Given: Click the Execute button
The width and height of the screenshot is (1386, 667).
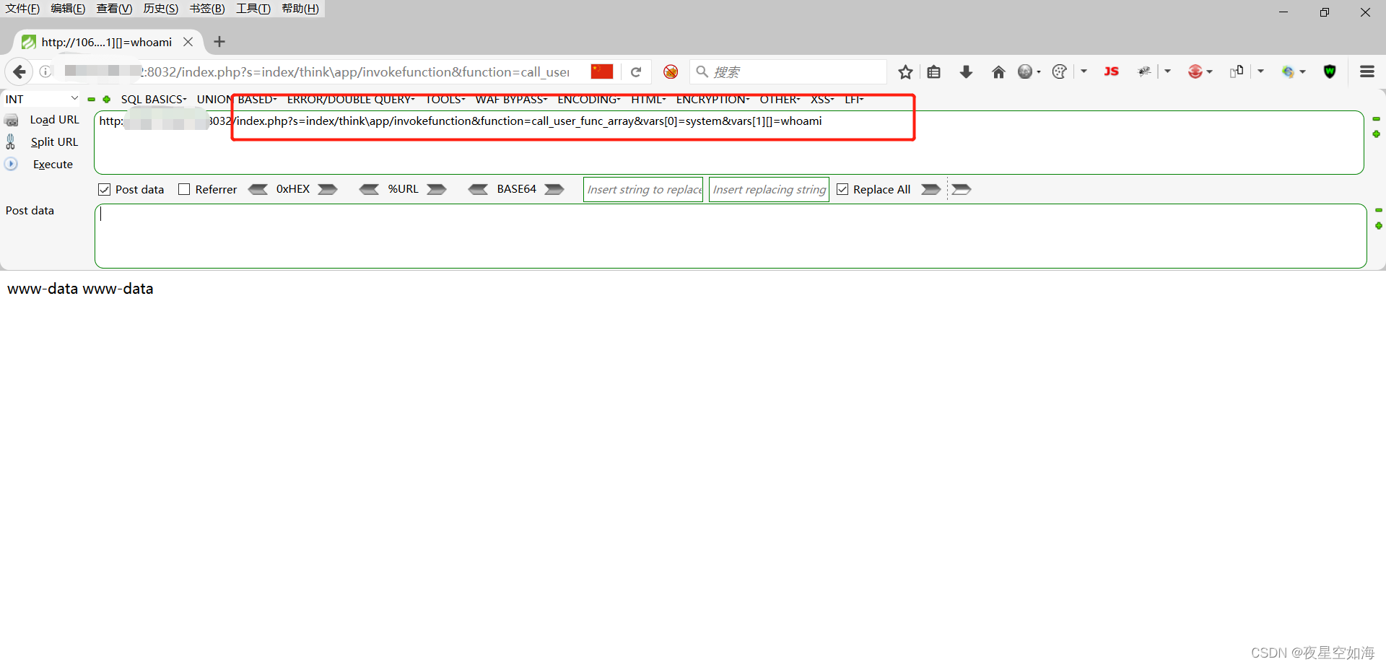Looking at the screenshot, I should [53, 165].
